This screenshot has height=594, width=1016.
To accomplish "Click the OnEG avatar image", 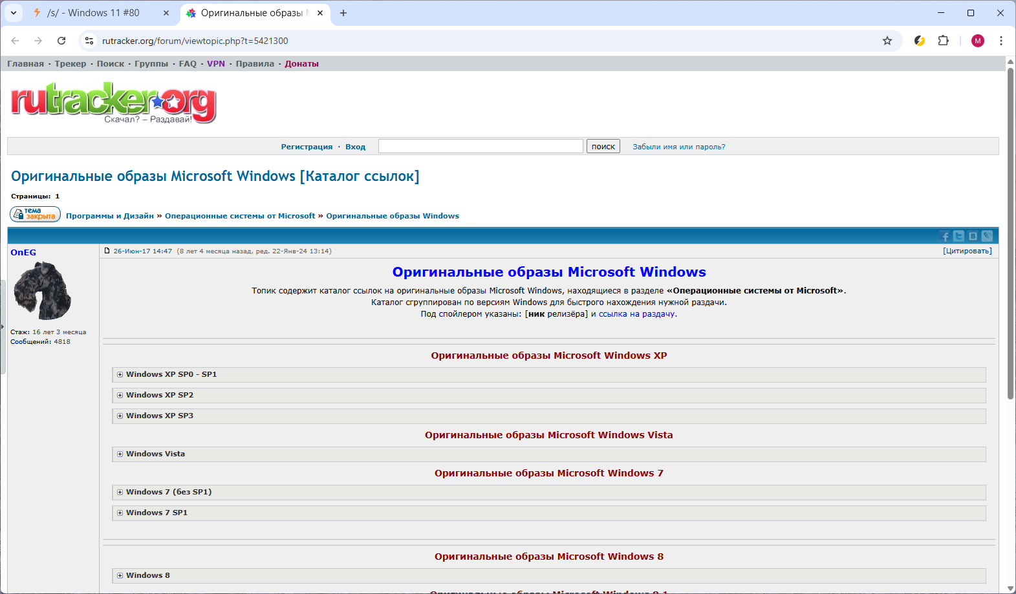I will (x=43, y=291).
